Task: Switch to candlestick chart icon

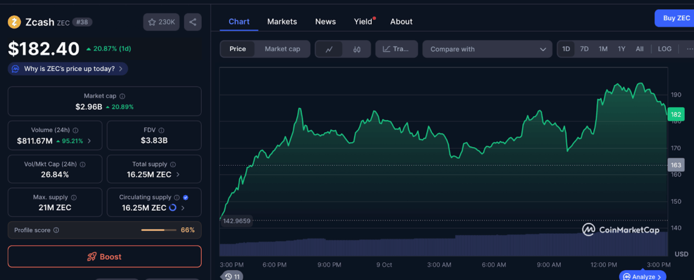Action: [357, 49]
